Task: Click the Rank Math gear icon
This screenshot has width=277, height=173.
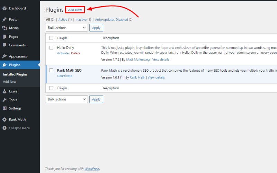Action: (x=5, y=119)
